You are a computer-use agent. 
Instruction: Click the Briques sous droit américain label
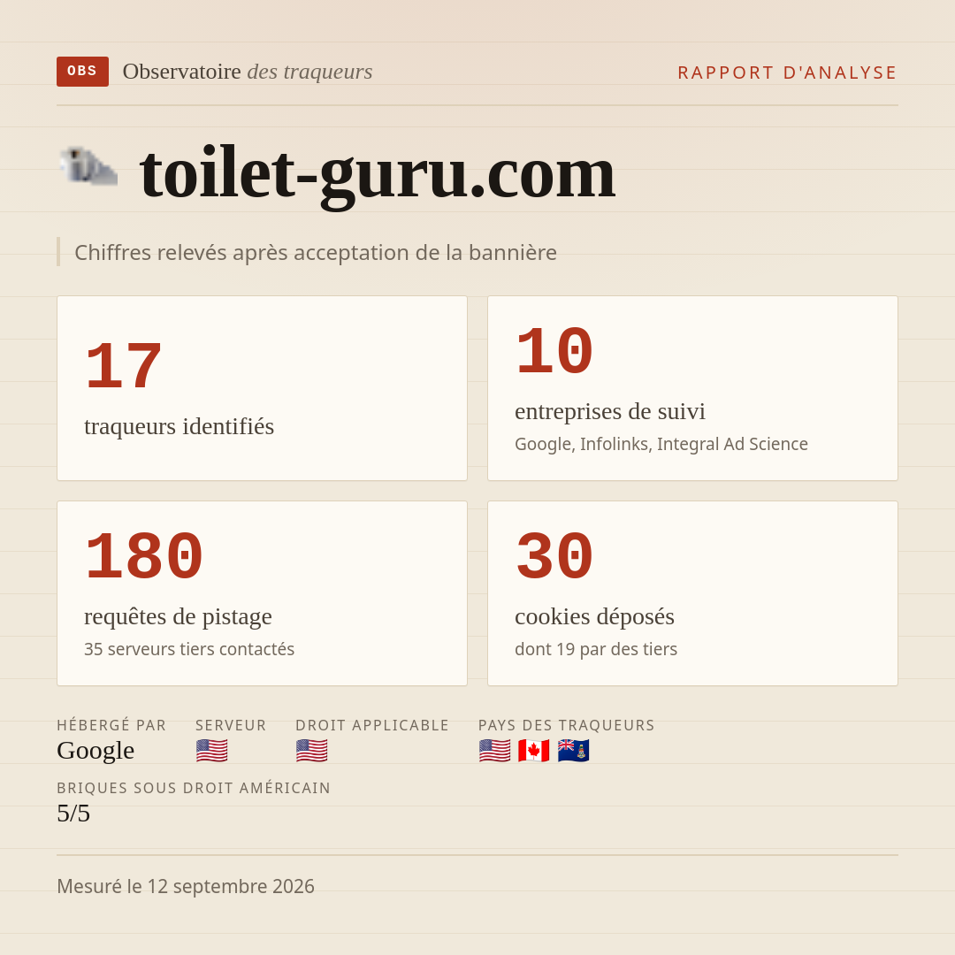[194, 788]
